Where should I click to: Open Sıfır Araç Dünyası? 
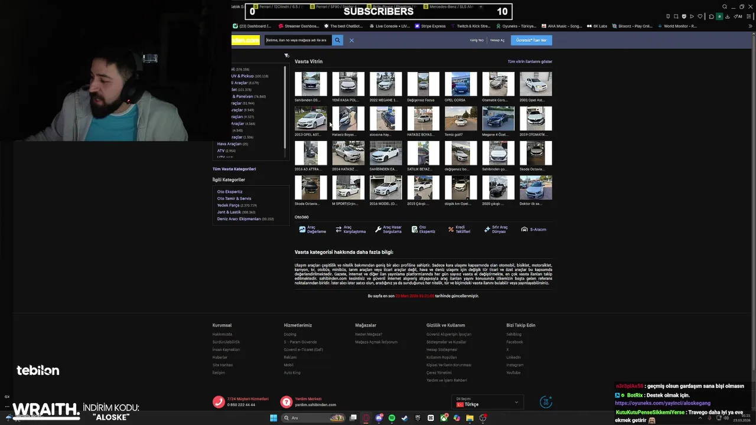496,230
